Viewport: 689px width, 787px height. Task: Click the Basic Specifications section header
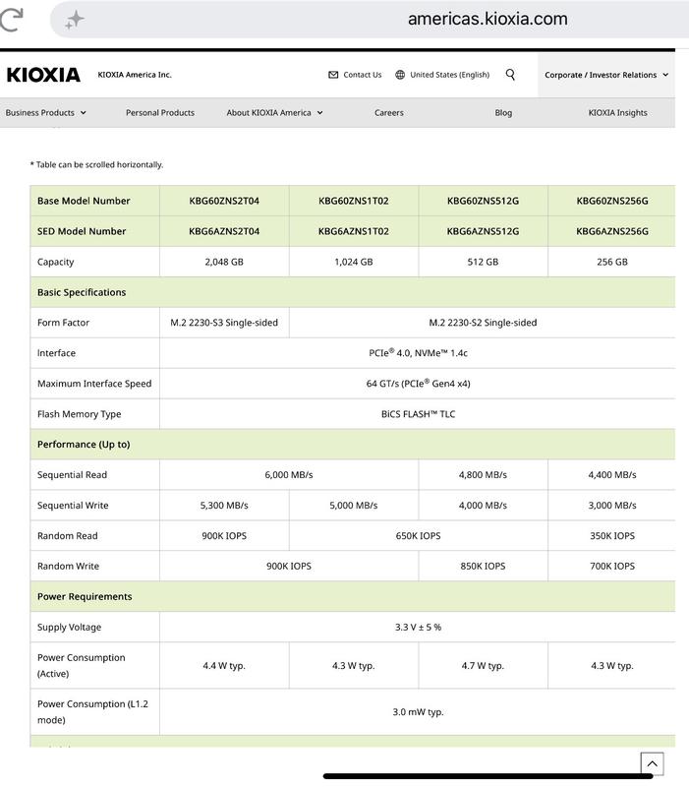pyautogui.click(x=353, y=292)
